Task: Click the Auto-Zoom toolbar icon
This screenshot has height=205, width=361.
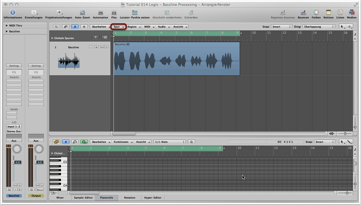Action: 82,13
